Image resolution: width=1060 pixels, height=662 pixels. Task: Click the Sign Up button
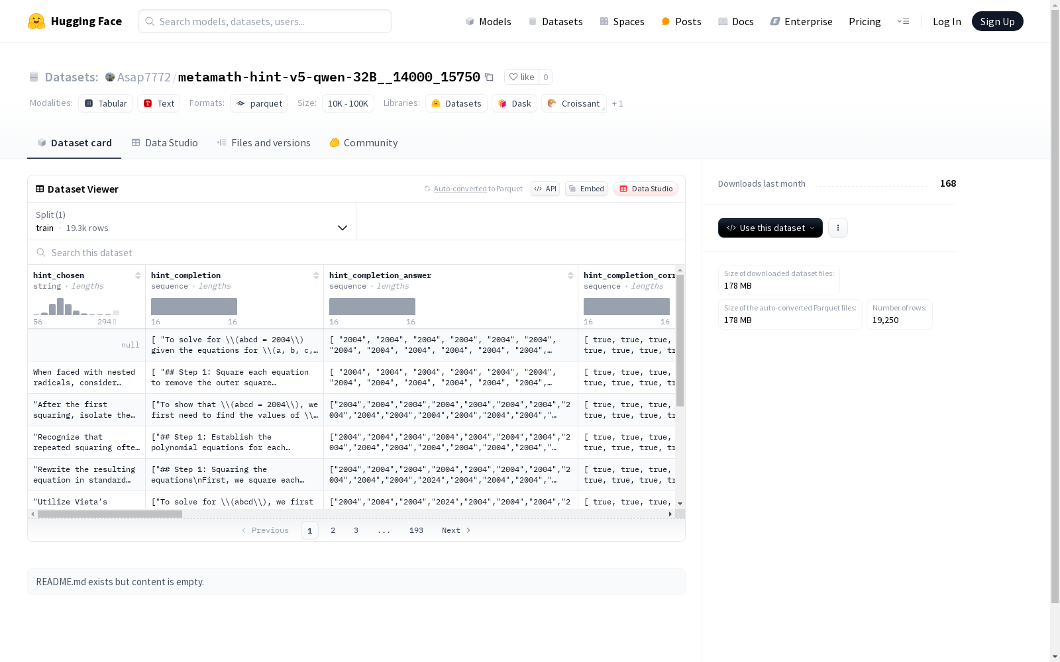(997, 21)
